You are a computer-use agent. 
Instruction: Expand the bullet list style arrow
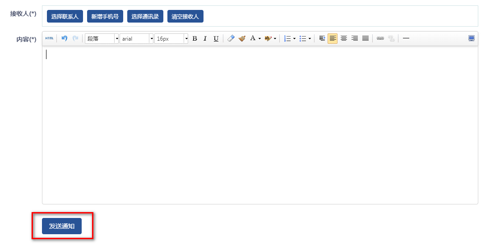(310, 39)
